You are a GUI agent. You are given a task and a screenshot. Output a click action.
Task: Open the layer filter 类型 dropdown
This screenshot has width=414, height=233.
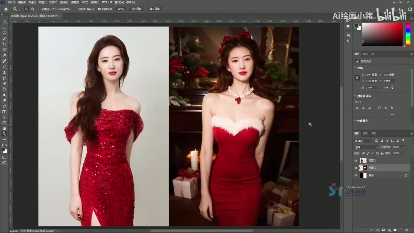[363, 141]
